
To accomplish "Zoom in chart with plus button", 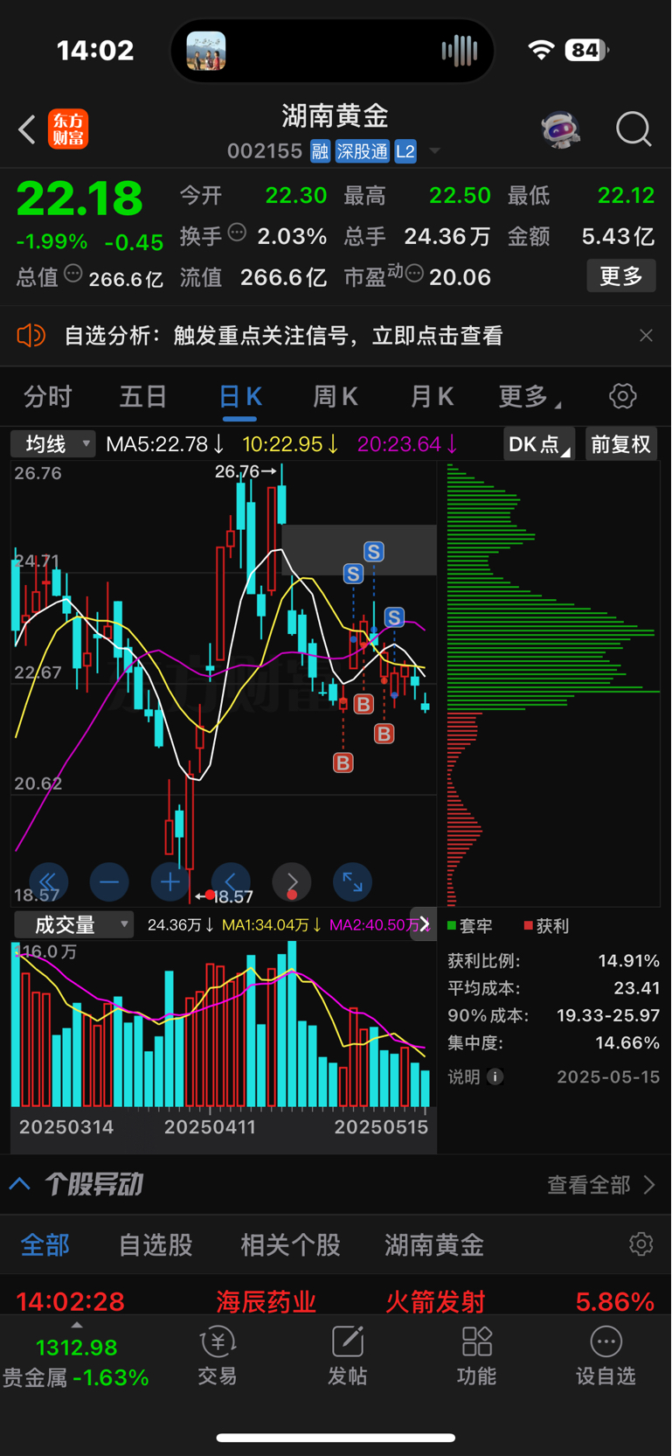I will pos(170,882).
